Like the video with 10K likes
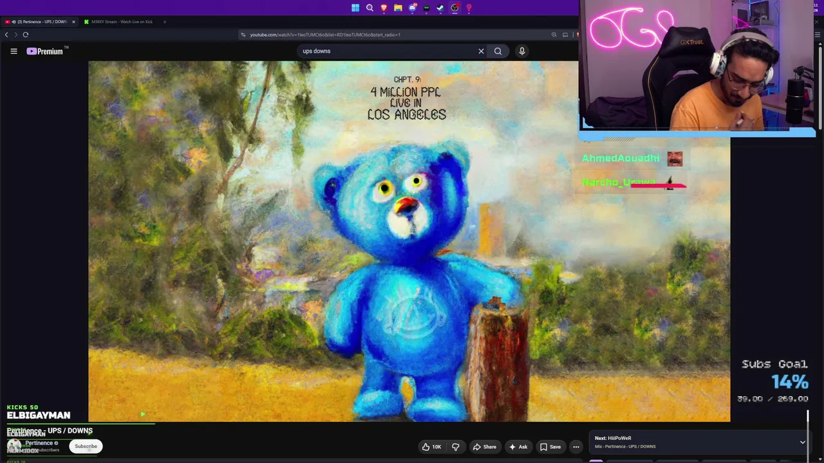Viewport: 824px width, 463px height. 431,447
